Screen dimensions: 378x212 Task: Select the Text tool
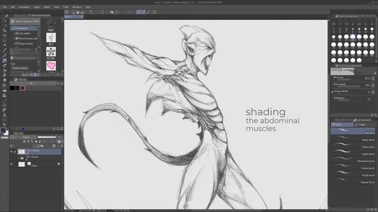pos(4,115)
